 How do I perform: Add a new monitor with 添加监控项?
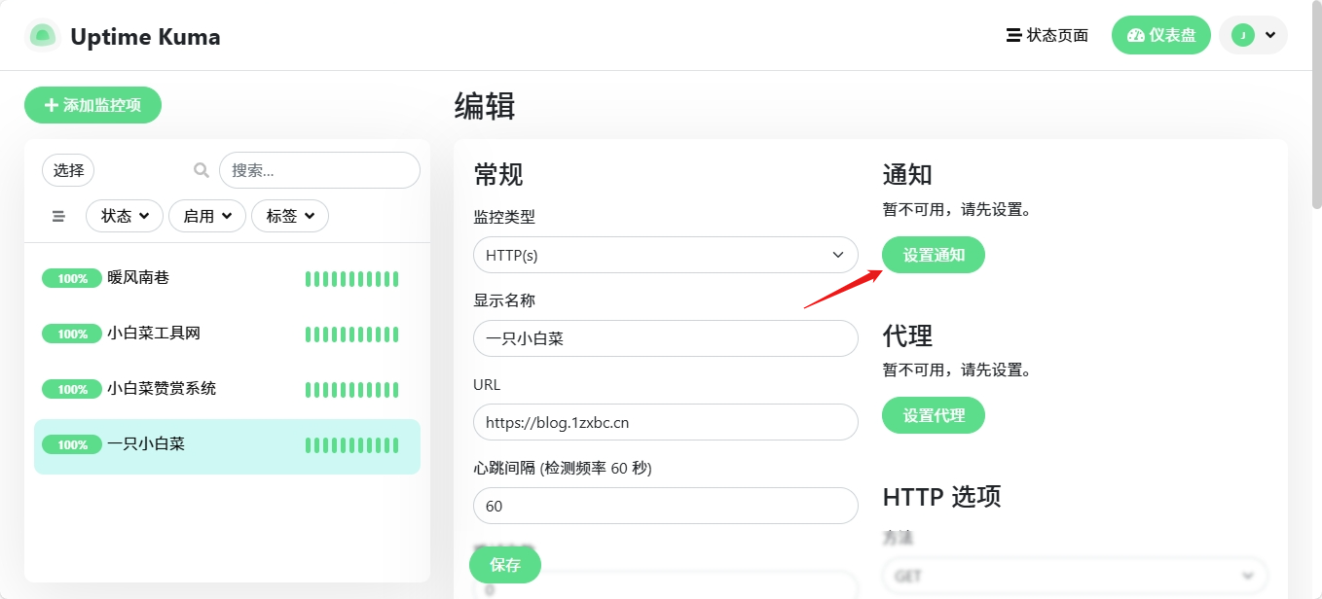click(92, 105)
